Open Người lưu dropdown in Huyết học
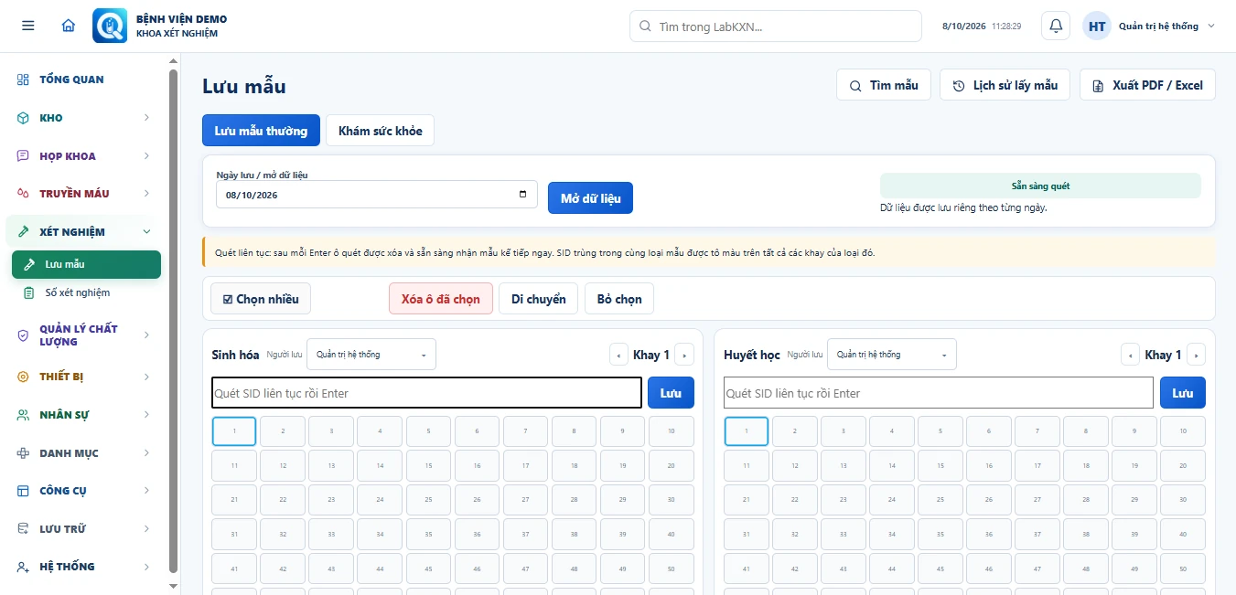The width and height of the screenshot is (1236, 595). click(892, 355)
